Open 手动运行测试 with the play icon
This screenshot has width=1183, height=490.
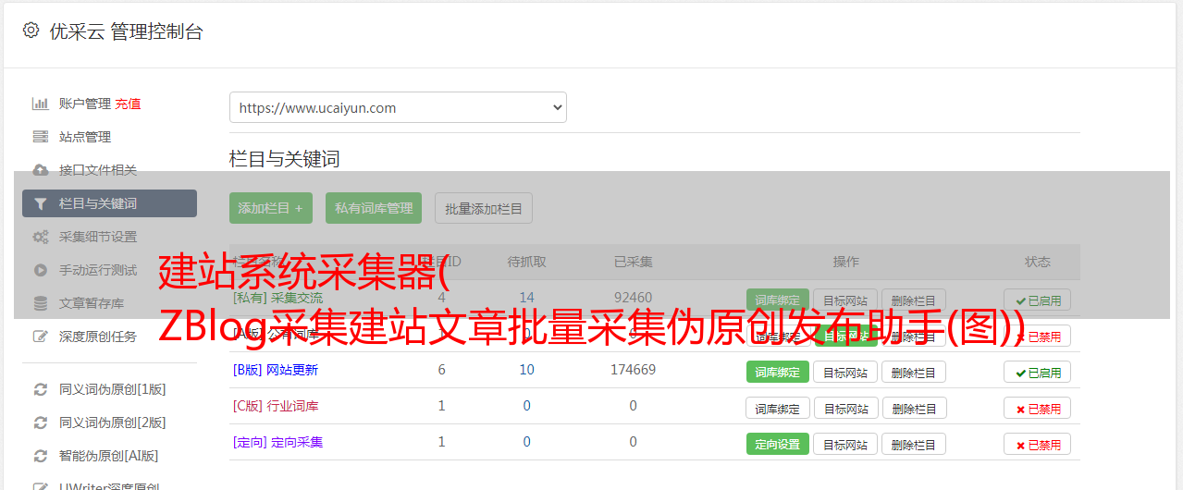tap(98, 270)
